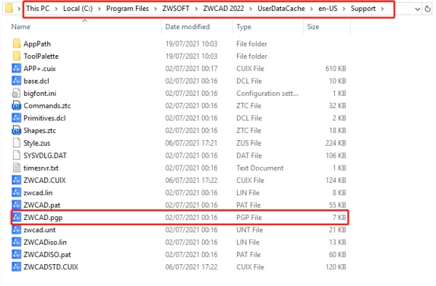Open the address bar history dropdown arrow
The image size is (436, 286).
tap(417, 9)
